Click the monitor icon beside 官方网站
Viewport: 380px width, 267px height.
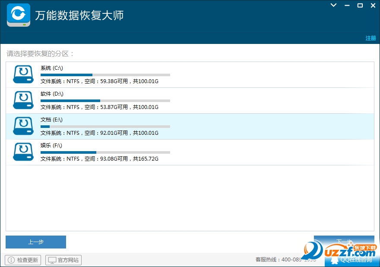click(52, 260)
